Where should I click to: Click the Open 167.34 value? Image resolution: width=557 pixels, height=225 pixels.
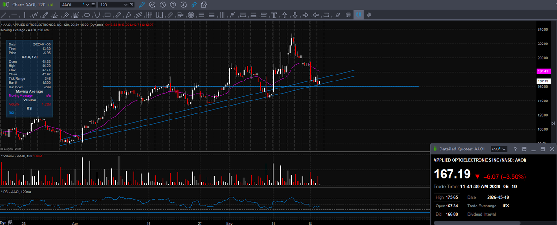point(452,206)
